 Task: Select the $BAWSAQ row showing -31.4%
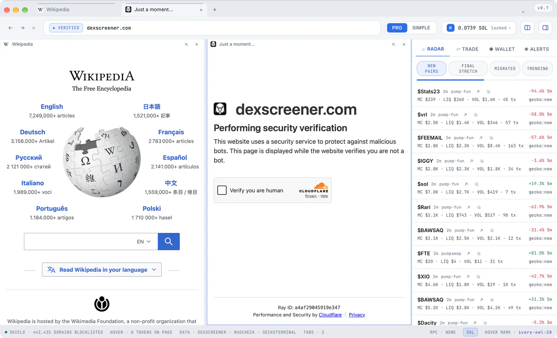pyautogui.click(x=484, y=234)
